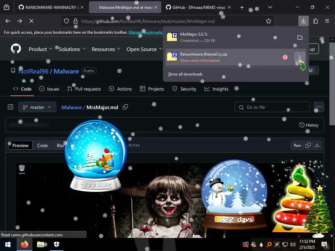
Task: Expand the Product menu
Action: (40, 49)
